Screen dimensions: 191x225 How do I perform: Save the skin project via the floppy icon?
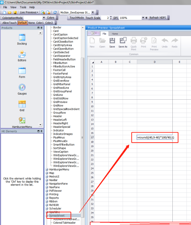click(15, 13)
